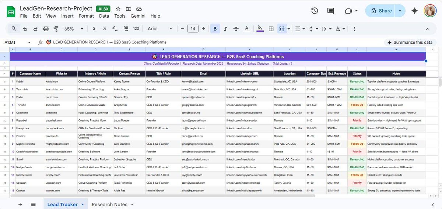Redo the last action
442x209 pixels.
coord(35,29)
